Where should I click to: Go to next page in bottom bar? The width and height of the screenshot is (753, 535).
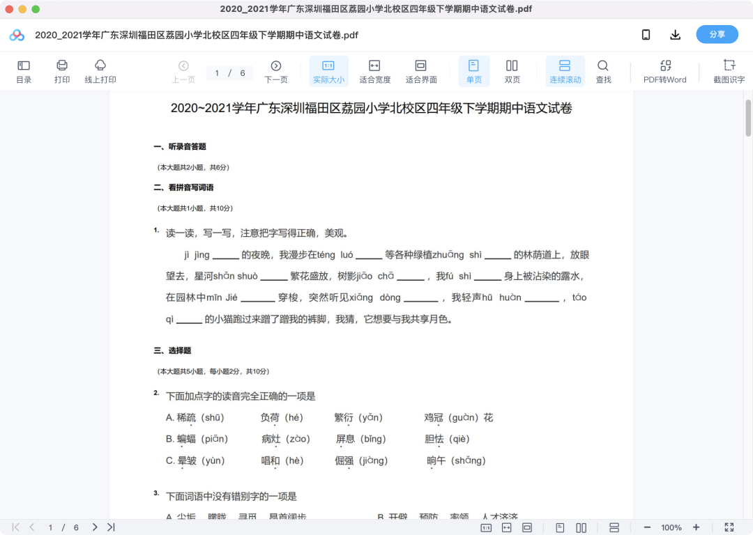95,527
